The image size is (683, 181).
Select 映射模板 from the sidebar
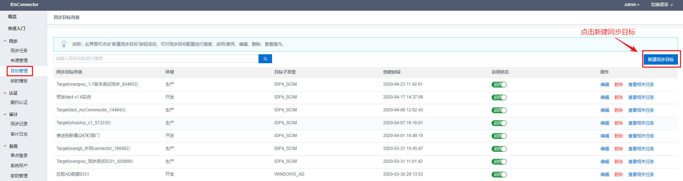coord(19,81)
